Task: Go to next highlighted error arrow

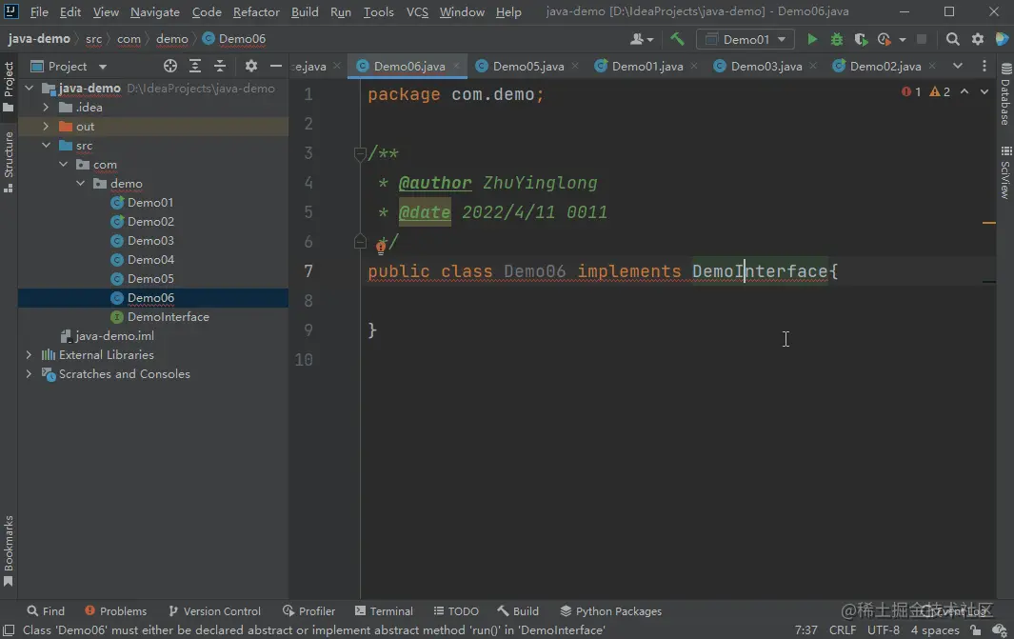Action: click(x=984, y=91)
